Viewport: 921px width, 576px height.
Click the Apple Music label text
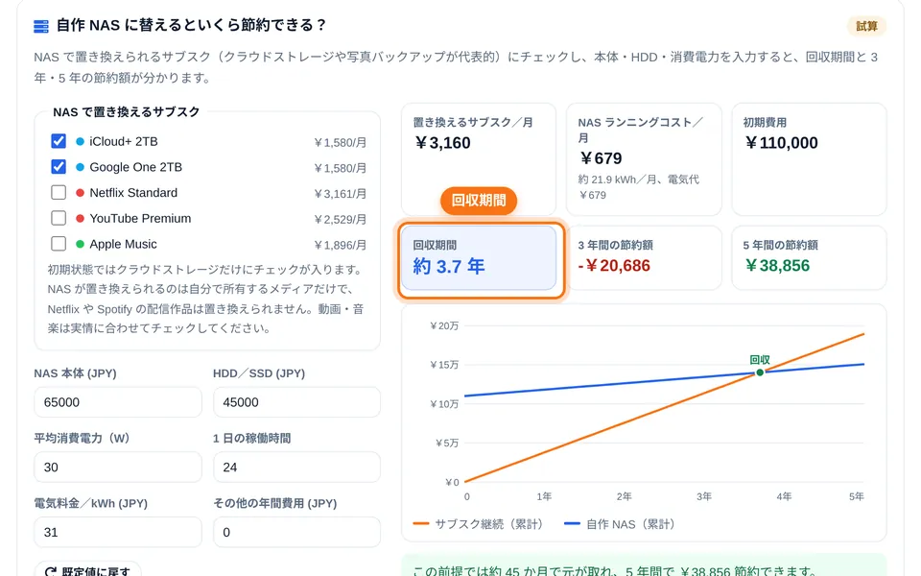[x=124, y=244]
